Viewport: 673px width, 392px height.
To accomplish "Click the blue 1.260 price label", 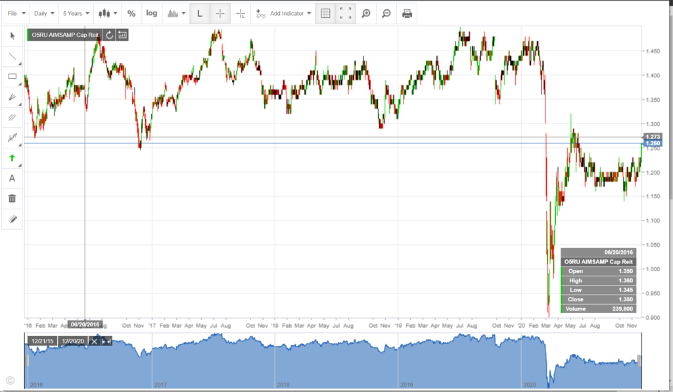I will [653, 143].
